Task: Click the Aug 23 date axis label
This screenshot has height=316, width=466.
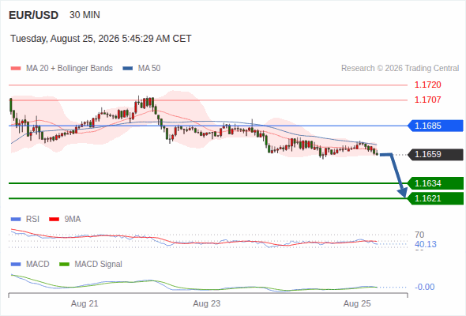Action: tap(207, 303)
